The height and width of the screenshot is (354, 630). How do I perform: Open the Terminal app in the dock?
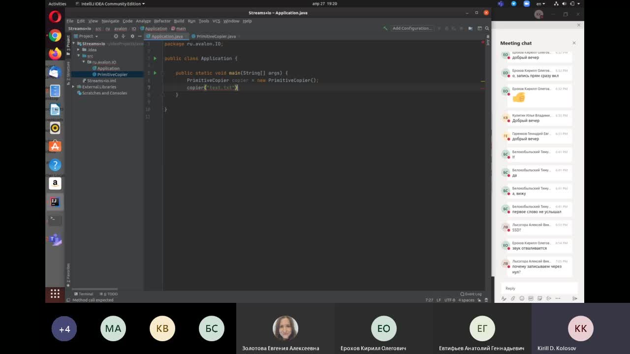[55, 220]
